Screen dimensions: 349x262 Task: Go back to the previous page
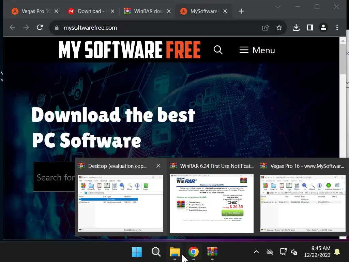coord(13,27)
